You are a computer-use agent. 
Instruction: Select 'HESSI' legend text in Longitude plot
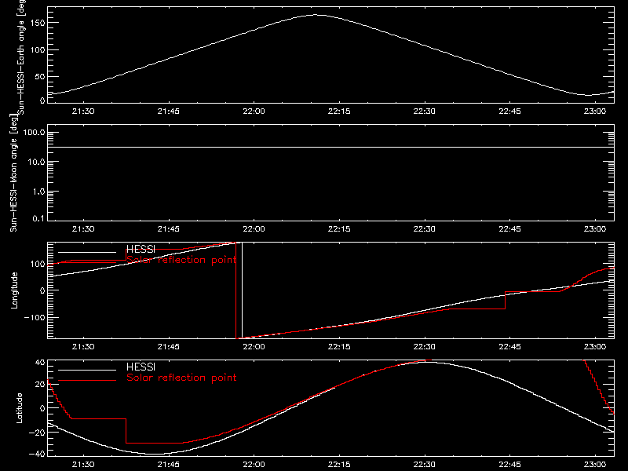[x=141, y=249]
